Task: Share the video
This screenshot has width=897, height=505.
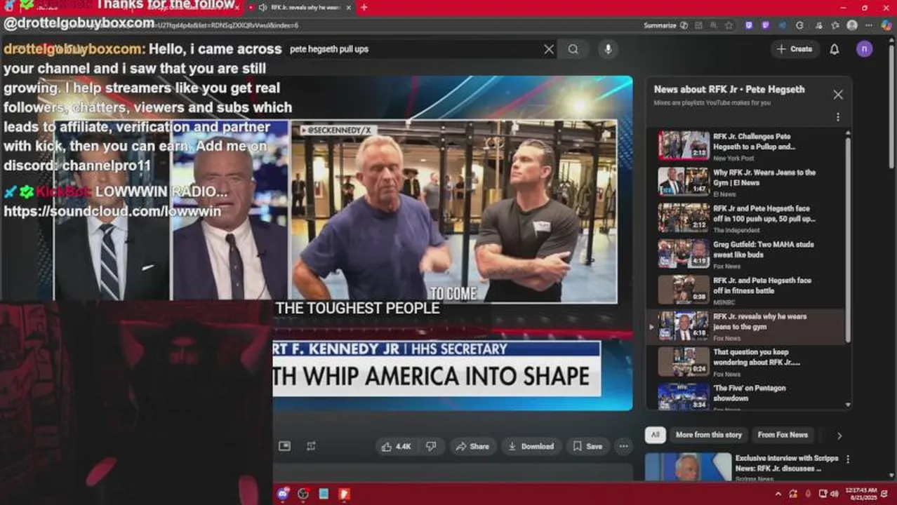Action: (472, 446)
